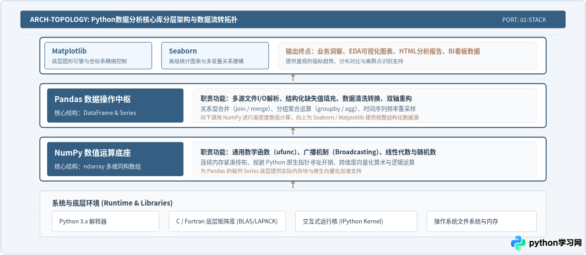This screenshot has height=255, width=586.
Task: Click the note starting 向下调用 NumPy
Action: 309,118
